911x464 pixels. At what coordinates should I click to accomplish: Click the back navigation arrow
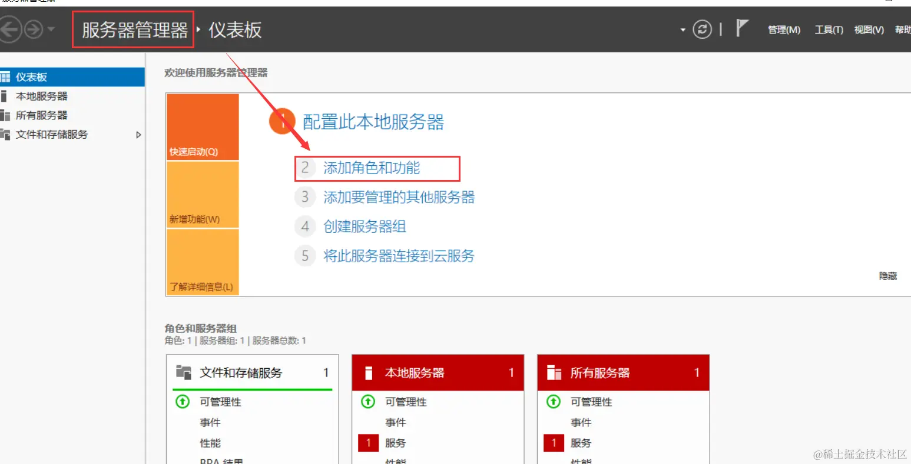coord(10,29)
